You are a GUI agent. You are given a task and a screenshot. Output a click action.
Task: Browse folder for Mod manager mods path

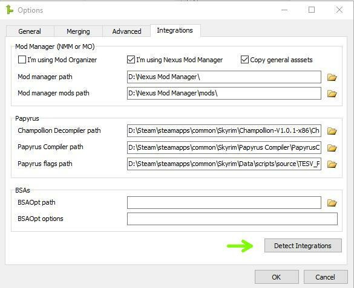pyautogui.click(x=332, y=94)
